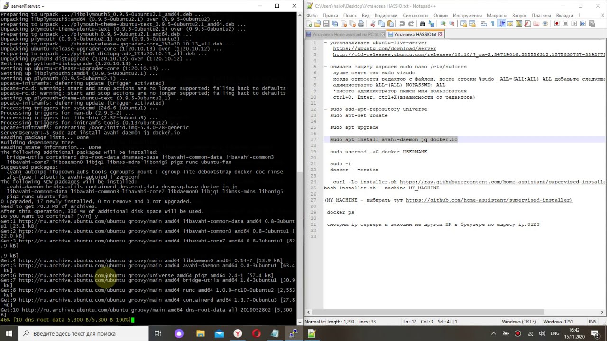
Task: Open the Replace toolbar icon
Action: [x=431, y=24]
